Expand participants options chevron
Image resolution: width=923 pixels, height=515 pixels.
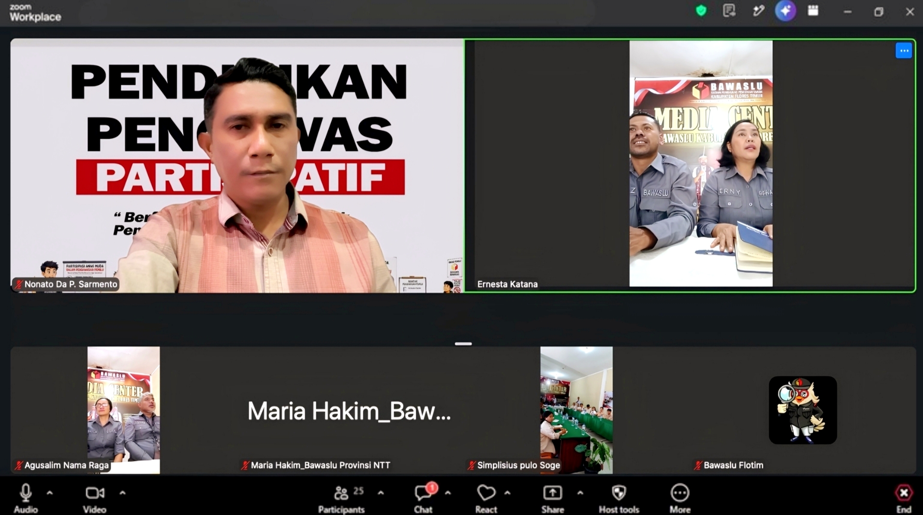[x=381, y=493]
